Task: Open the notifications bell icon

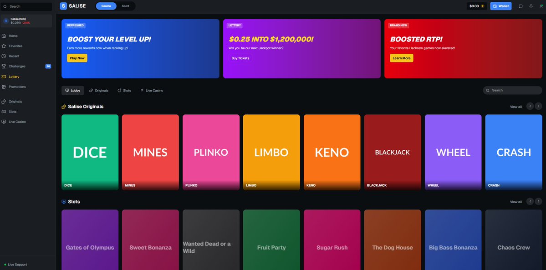Action: click(x=531, y=6)
